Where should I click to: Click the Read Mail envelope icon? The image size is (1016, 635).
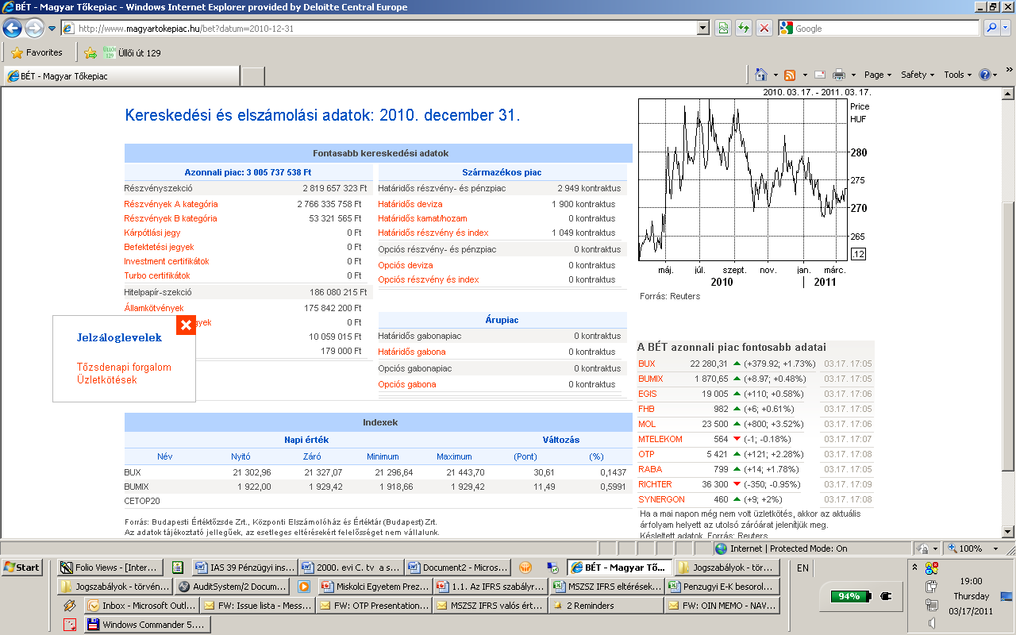pos(820,75)
